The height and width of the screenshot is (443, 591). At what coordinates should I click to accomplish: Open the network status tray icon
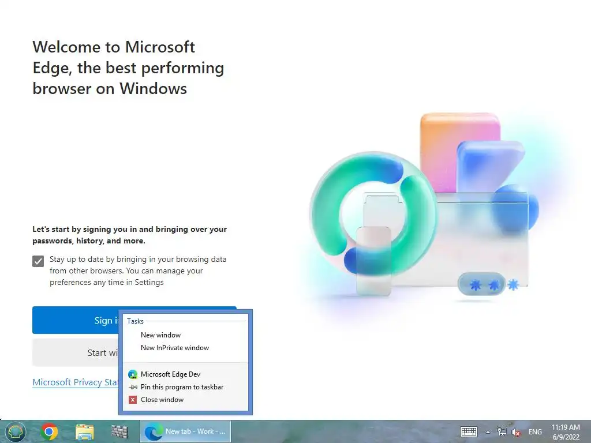click(x=502, y=431)
